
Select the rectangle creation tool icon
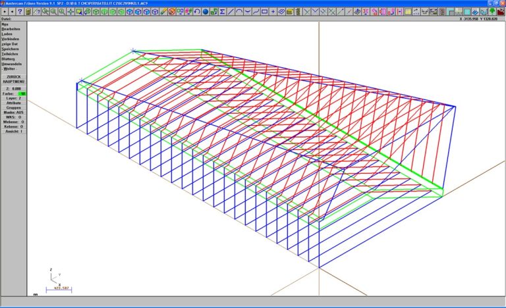264,12
